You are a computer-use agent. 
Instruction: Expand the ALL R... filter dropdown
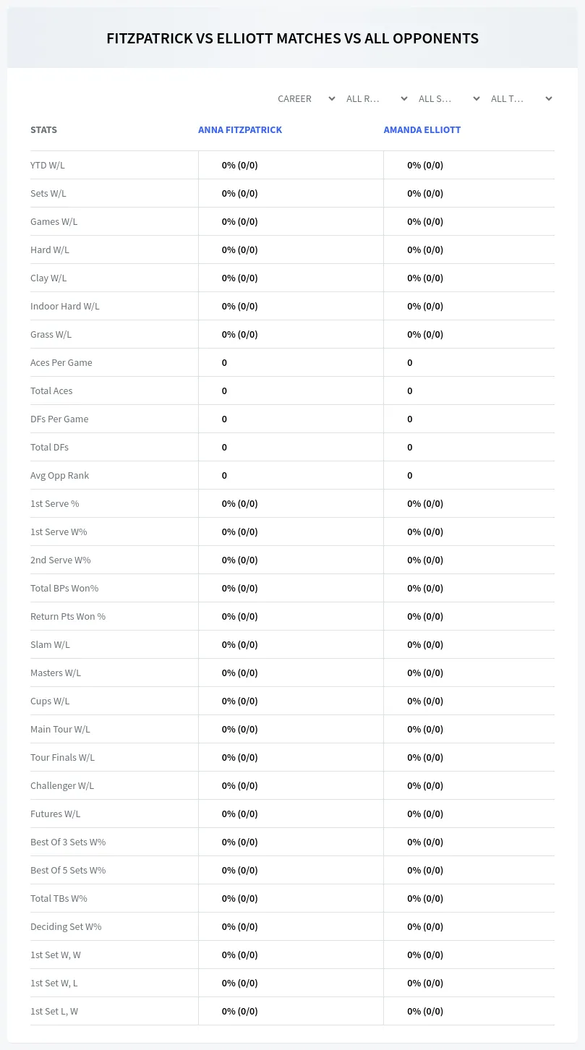coord(376,98)
